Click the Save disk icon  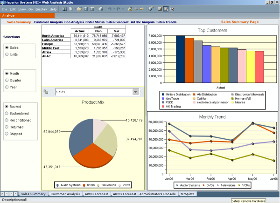click(x=85, y=9)
